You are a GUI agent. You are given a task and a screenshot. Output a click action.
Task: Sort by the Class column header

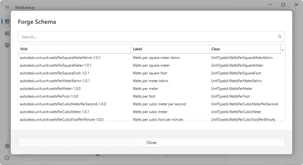tap(245, 49)
